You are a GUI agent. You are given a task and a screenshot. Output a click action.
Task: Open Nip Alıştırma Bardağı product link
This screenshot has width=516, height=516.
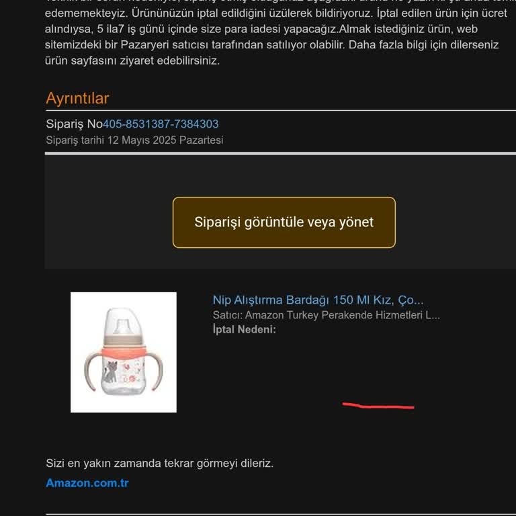coord(318,300)
